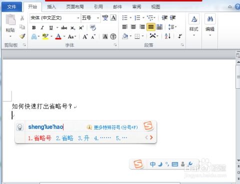
Task: Open the 视图 ribbon tab
Action: 155,7
